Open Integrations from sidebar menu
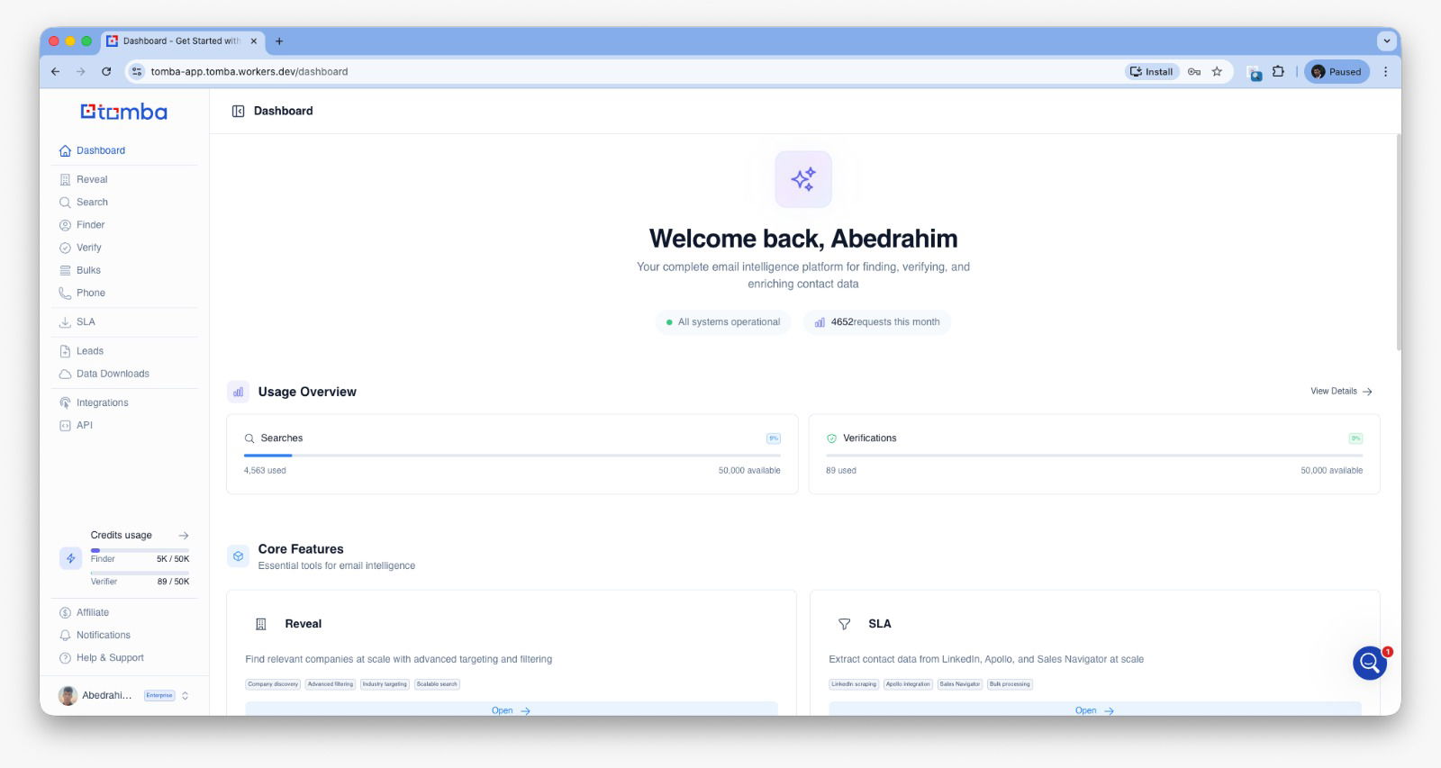Image resolution: width=1441 pixels, height=768 pixels. coord(102,402)
